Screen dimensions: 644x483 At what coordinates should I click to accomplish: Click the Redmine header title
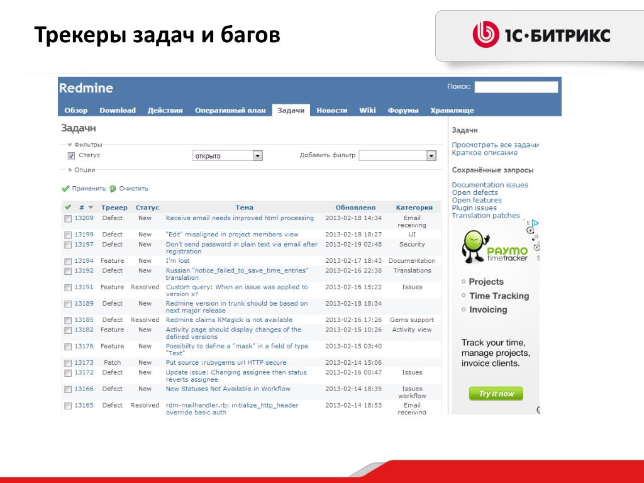point(86,88)
